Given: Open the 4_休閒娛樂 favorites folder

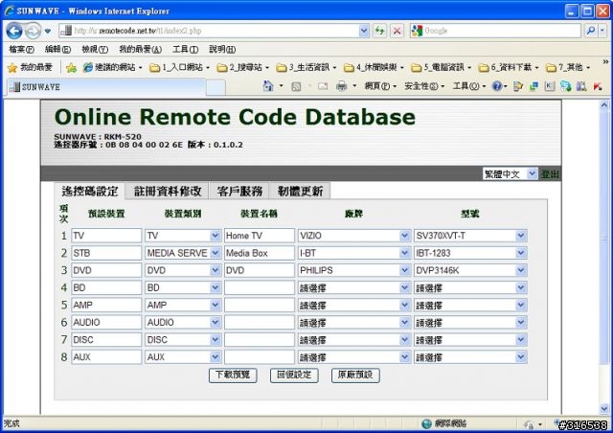Looking at the screenshot, I should click(x=374, y=68).
